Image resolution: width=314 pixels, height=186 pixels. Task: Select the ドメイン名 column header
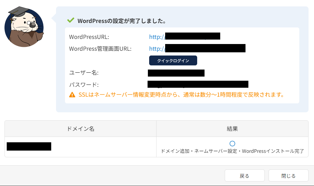point(80,128)
